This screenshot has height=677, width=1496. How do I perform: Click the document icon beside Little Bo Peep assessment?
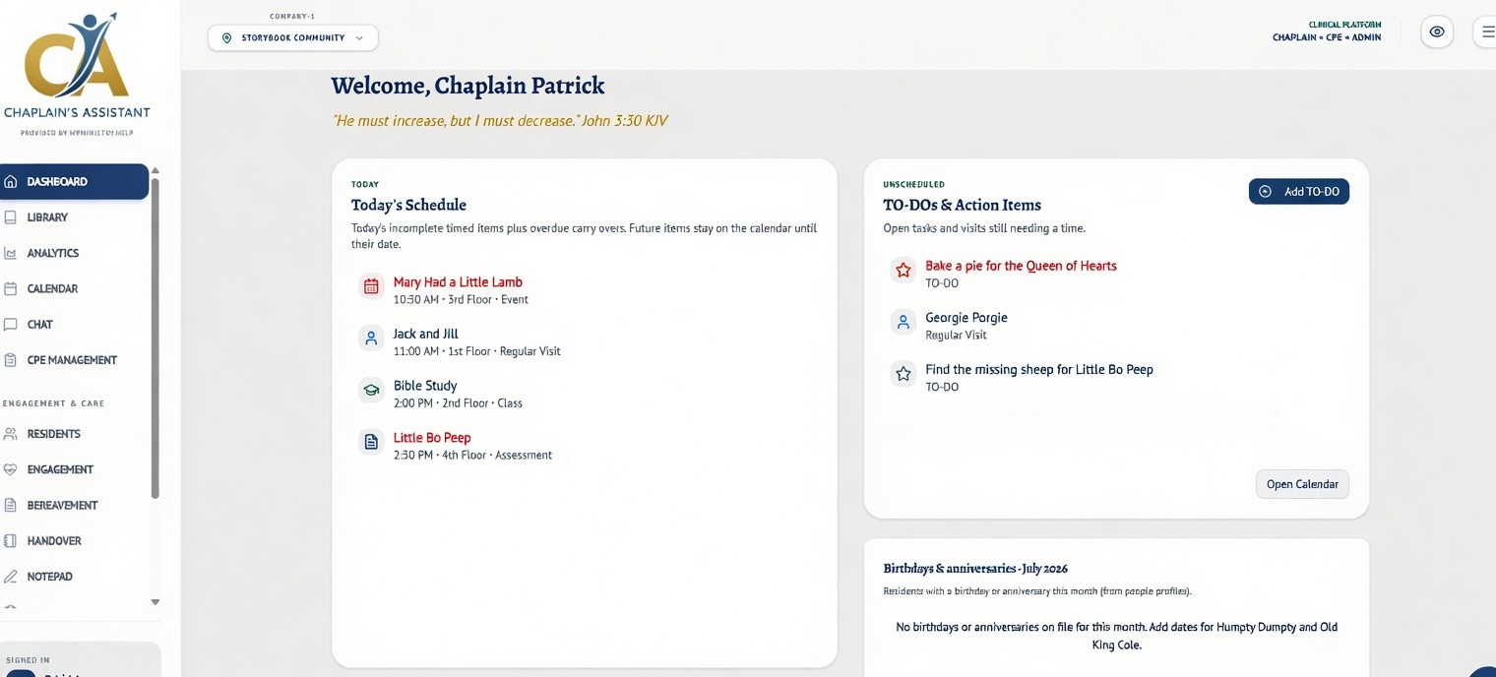click(371, 443)
